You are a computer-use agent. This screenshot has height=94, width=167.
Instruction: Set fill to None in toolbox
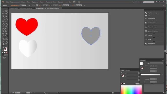point(7,53)
